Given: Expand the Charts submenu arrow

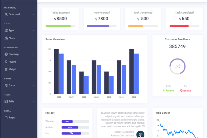Looking at the screenshot, I should pyautogui.click(x=33, y=38).
